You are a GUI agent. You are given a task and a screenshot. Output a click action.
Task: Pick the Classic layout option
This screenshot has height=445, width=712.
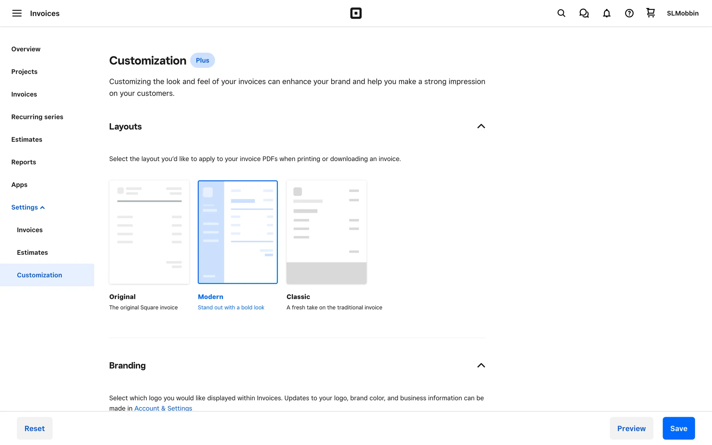(326, 232)
